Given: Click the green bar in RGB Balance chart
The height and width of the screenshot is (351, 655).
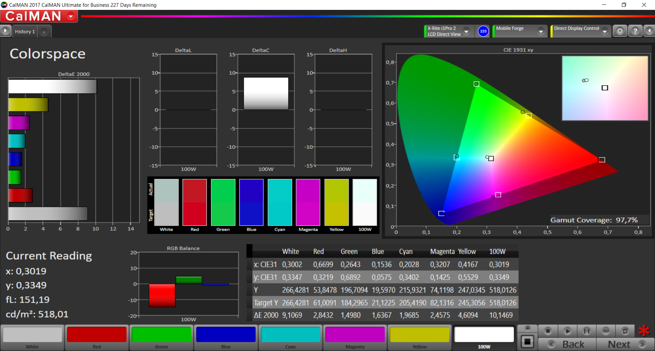Looking at the screenshot, I should point(189,280).
